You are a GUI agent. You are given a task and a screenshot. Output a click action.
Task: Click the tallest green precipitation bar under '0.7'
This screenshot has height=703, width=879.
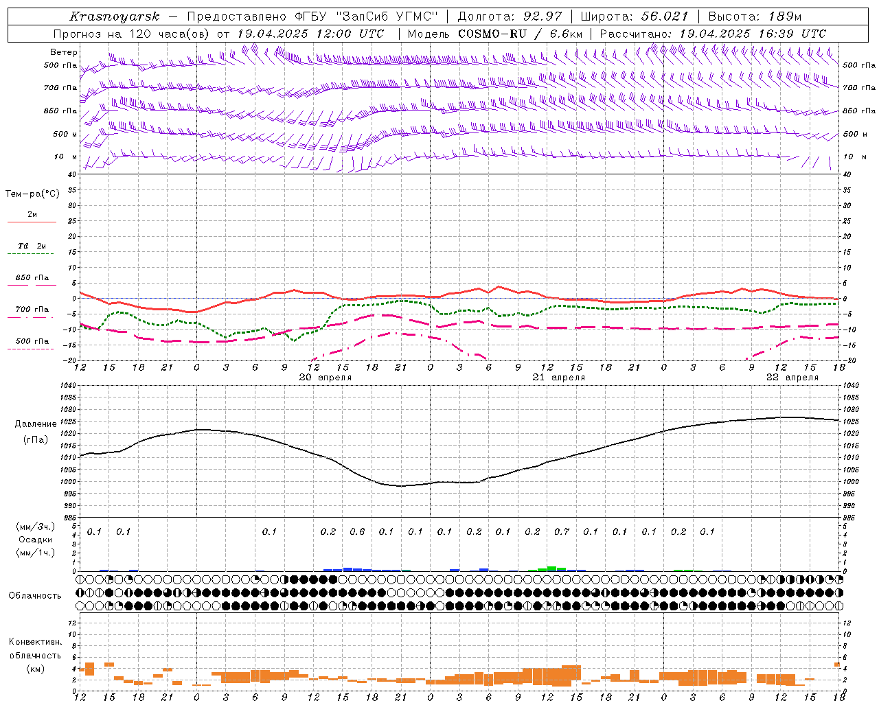coord(551,568)
